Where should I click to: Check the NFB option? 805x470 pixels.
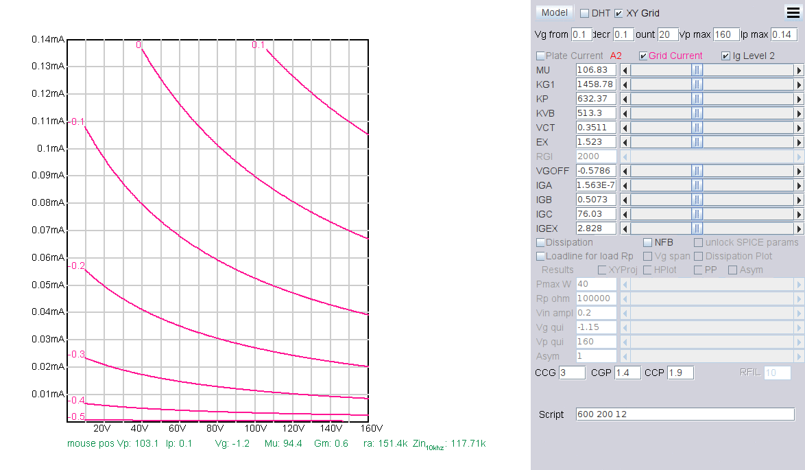pos(648,242)
